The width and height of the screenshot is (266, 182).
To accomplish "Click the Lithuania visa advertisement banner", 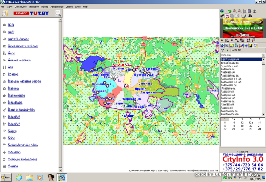I will (x=242, y=28).
